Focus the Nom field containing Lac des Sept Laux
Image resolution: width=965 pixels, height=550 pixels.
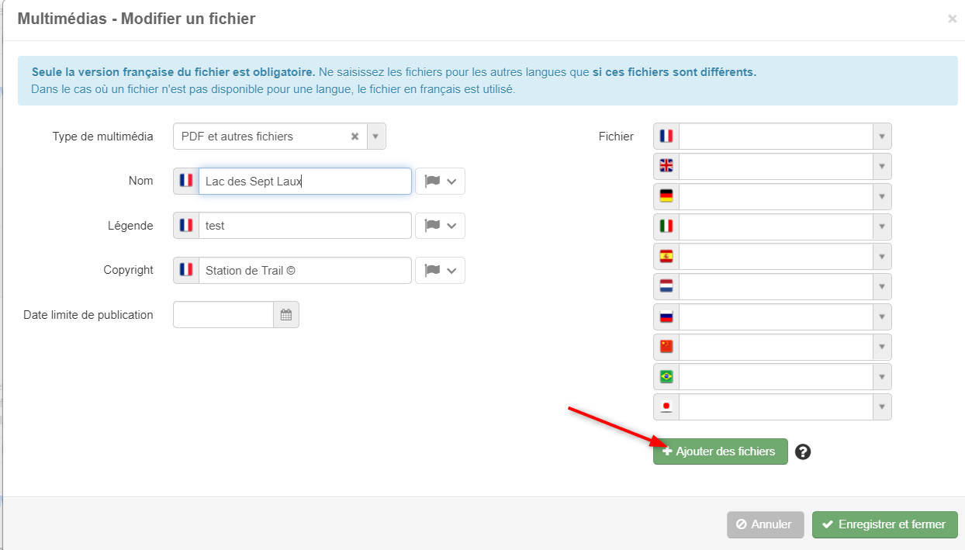pos(305,182)
